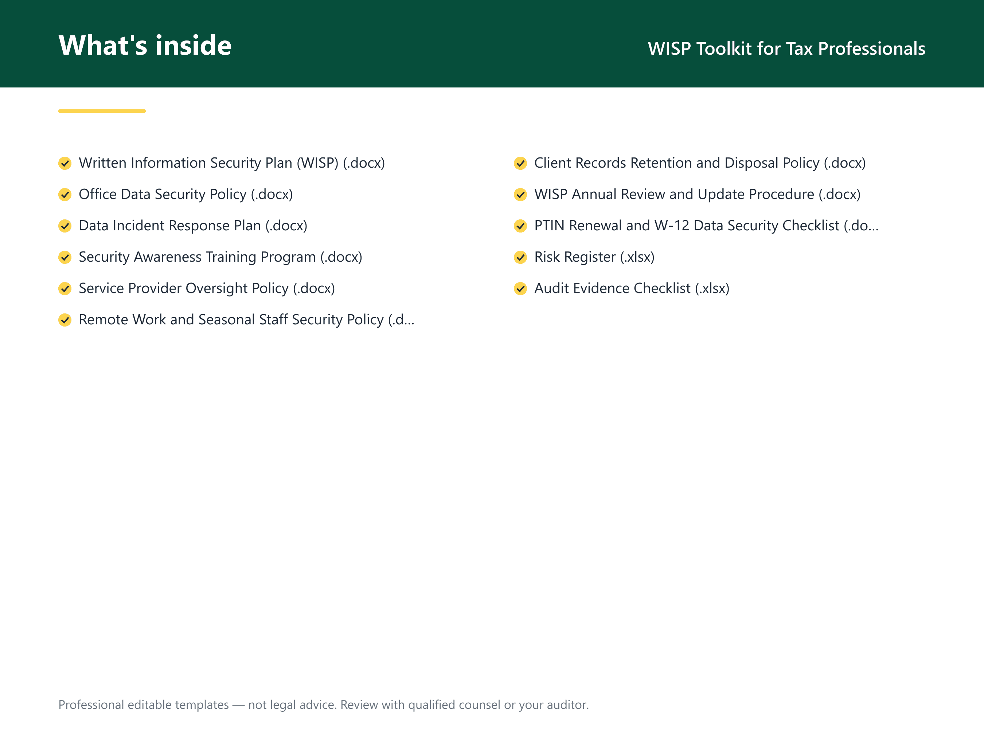The height and width of the screenshot is (738, 984).
Task: Select "Client Records Retention and Disposal Policy (.docx)" text
Action: pos(700,163)
